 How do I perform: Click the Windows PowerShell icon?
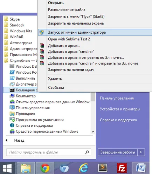[x=12, y=72]
